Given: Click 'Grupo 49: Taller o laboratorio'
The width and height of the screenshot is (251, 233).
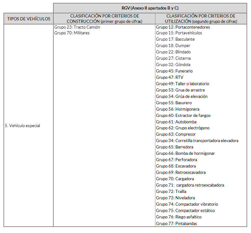Looking at the screenshot, I should (x=182, y=84).
